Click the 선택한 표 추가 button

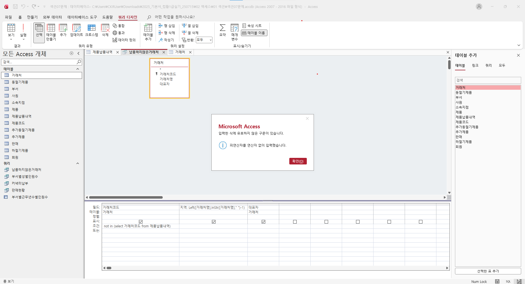click(x=488, y=271)
